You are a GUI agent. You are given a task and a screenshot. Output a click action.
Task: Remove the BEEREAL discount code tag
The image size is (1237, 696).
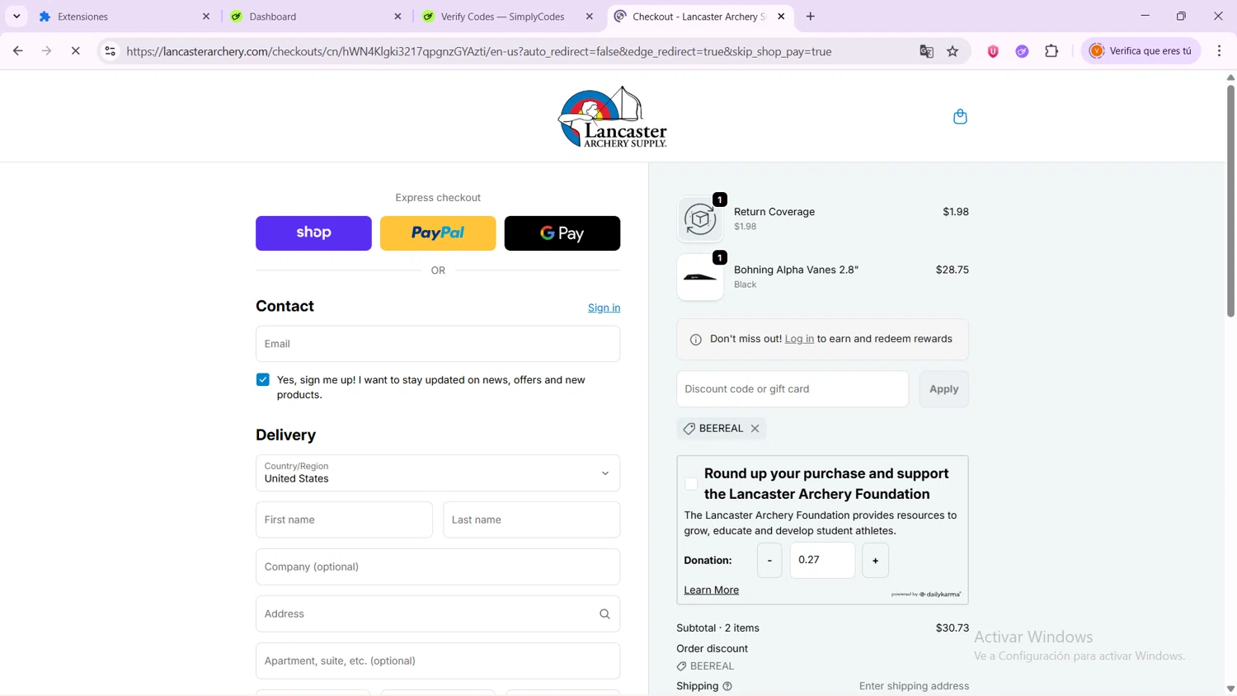(755, 428)
